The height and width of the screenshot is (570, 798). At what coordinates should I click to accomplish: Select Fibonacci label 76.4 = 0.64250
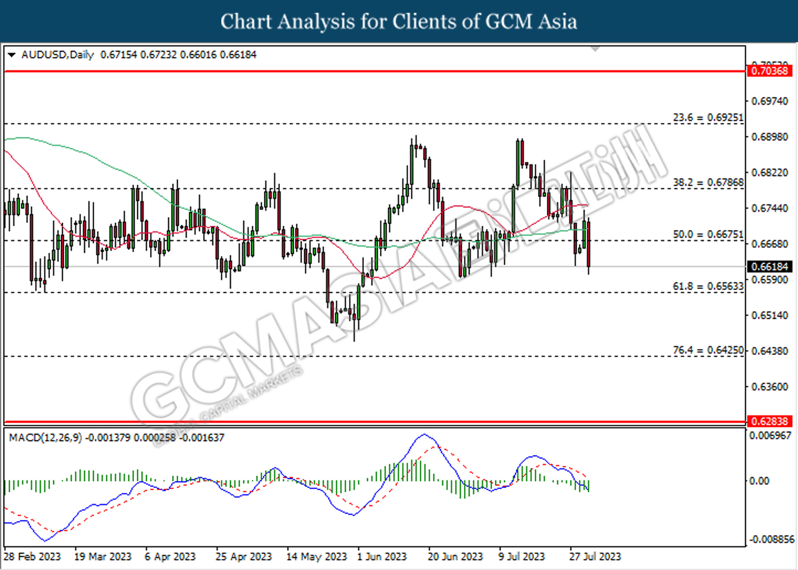pos(708,350)
